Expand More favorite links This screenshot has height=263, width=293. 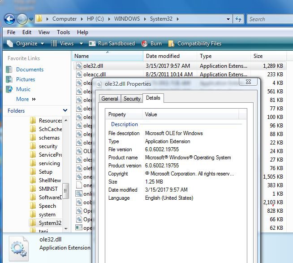pyautogui.click(x=26, y=99)
